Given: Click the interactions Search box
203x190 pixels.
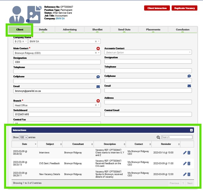Looking at the screenshot, I should 177,137.
